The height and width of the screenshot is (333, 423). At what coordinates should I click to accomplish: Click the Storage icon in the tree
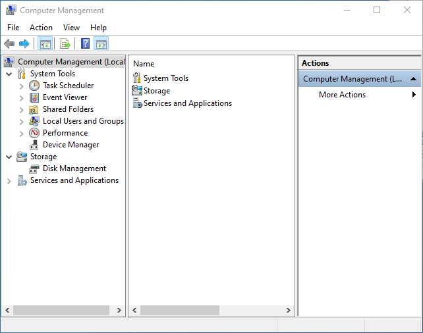click(22, 157)
